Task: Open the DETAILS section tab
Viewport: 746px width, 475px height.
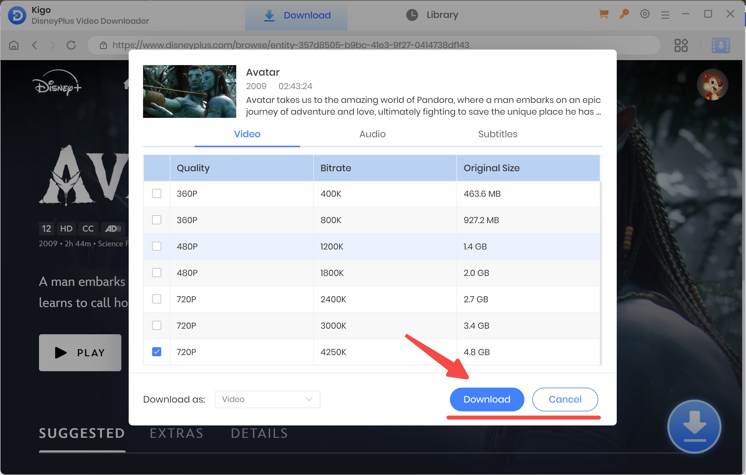Action: tap(259, 433)
